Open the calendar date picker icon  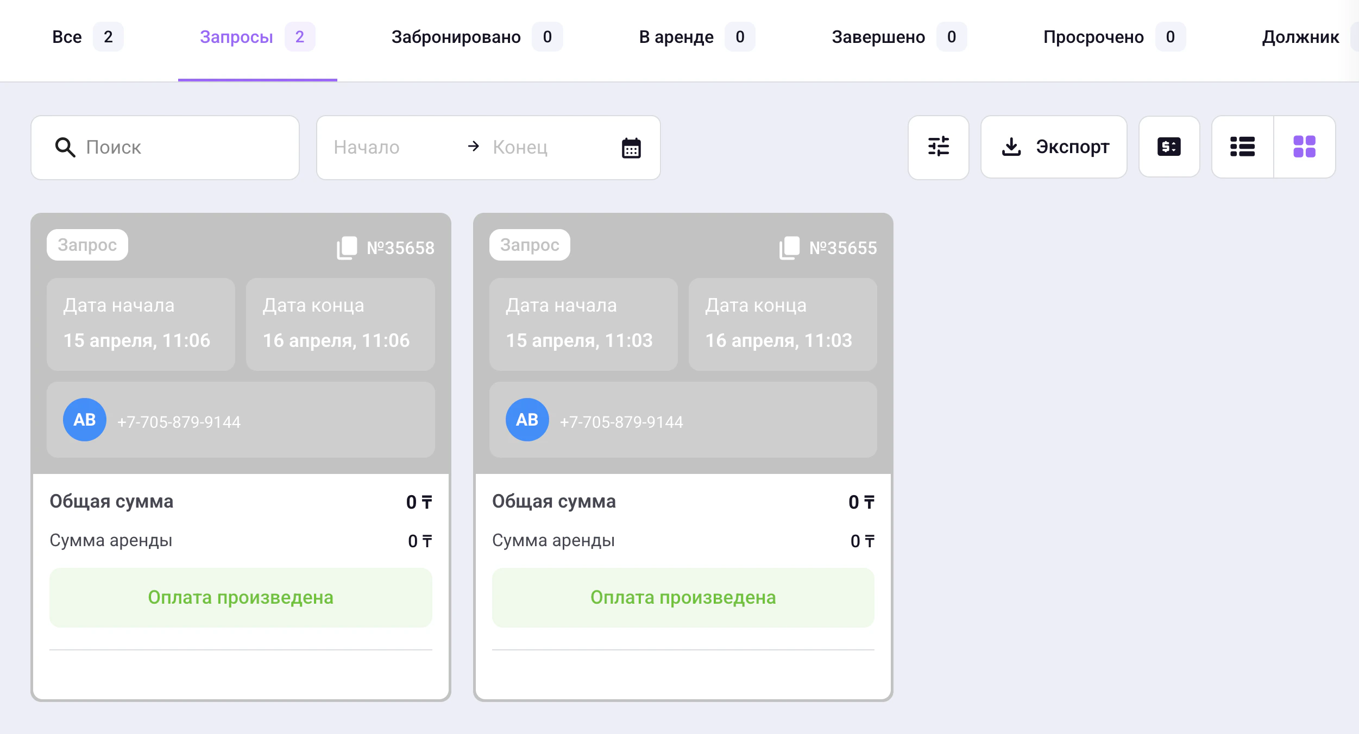click(x=631, y=148)
